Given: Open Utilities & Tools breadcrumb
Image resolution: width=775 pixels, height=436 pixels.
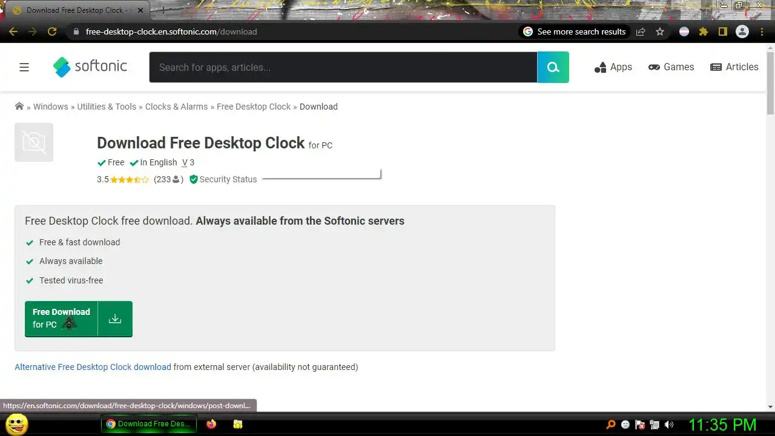Looking at the screenshot, I should [107, 107].
